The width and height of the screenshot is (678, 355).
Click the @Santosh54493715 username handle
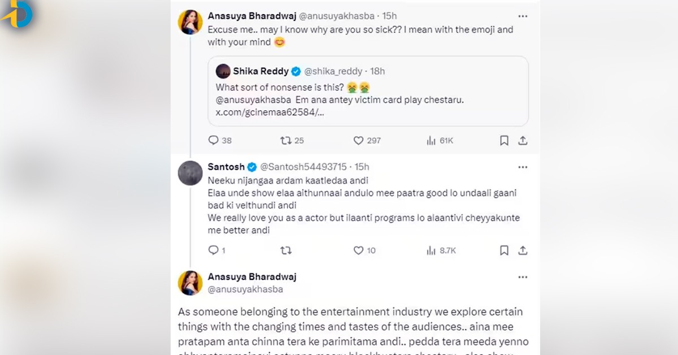[x=302, y=167]
